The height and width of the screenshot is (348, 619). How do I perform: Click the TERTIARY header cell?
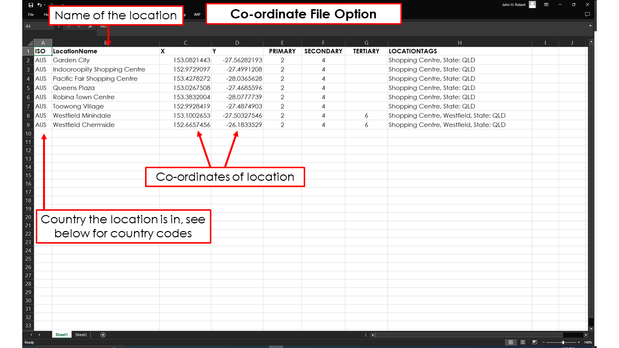coord(366,51)
